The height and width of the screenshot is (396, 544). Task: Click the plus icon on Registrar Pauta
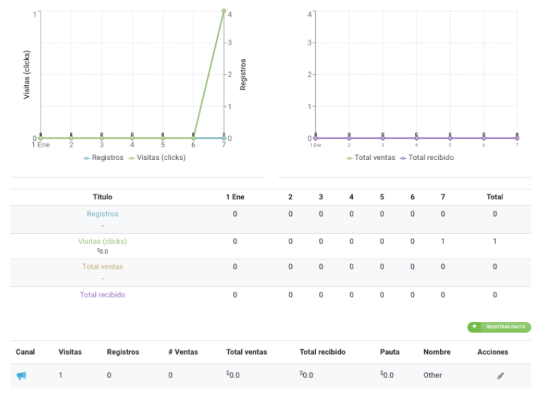click(x=474, y=327)
